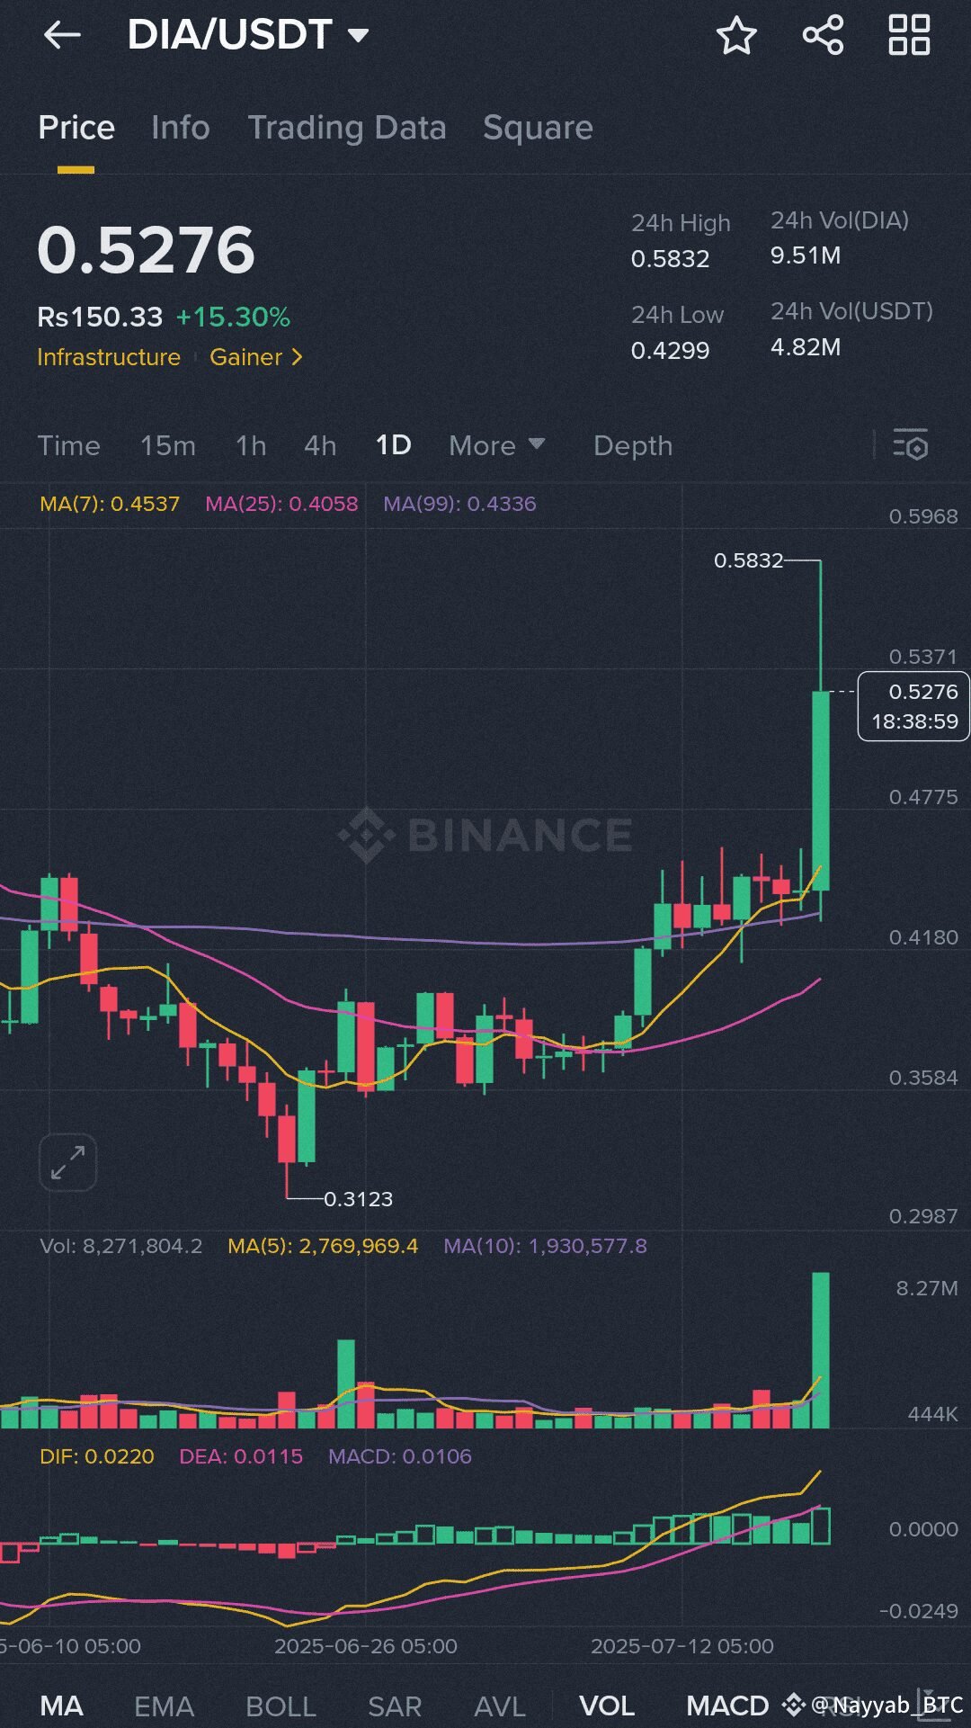Toggle the VOL indicator panel

pyautogui.click(x=607, y=1706)
